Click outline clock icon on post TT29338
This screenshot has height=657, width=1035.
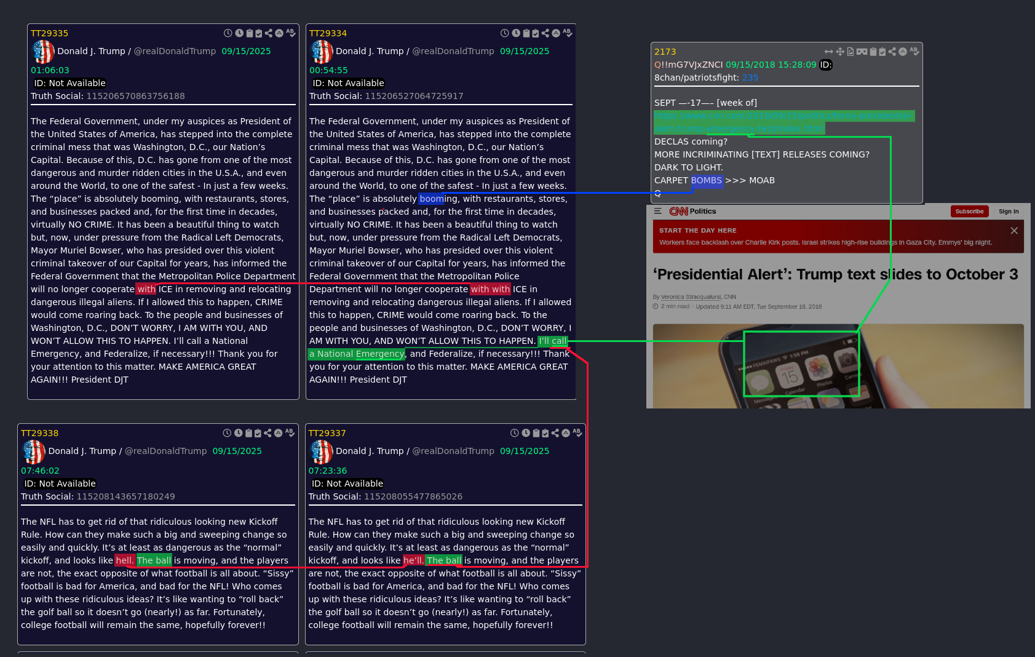227,433
